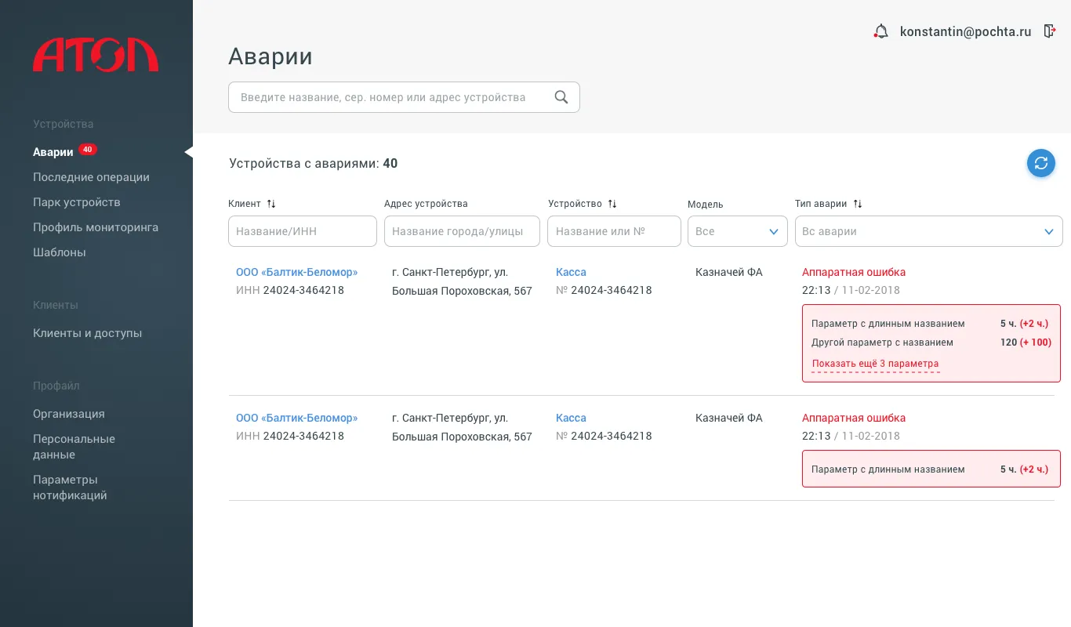Viewport: 1071px width, 627px height.
Task: Click the Название/ИНН filter field
Action: coord(303,231)
